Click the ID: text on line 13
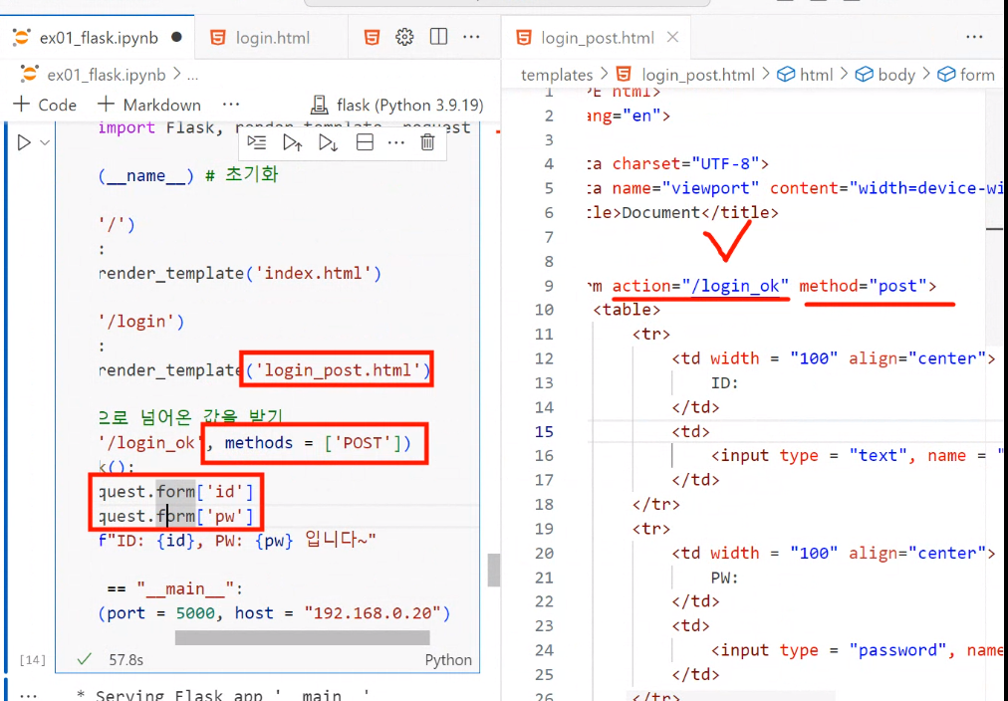 (x=724, y=383)
